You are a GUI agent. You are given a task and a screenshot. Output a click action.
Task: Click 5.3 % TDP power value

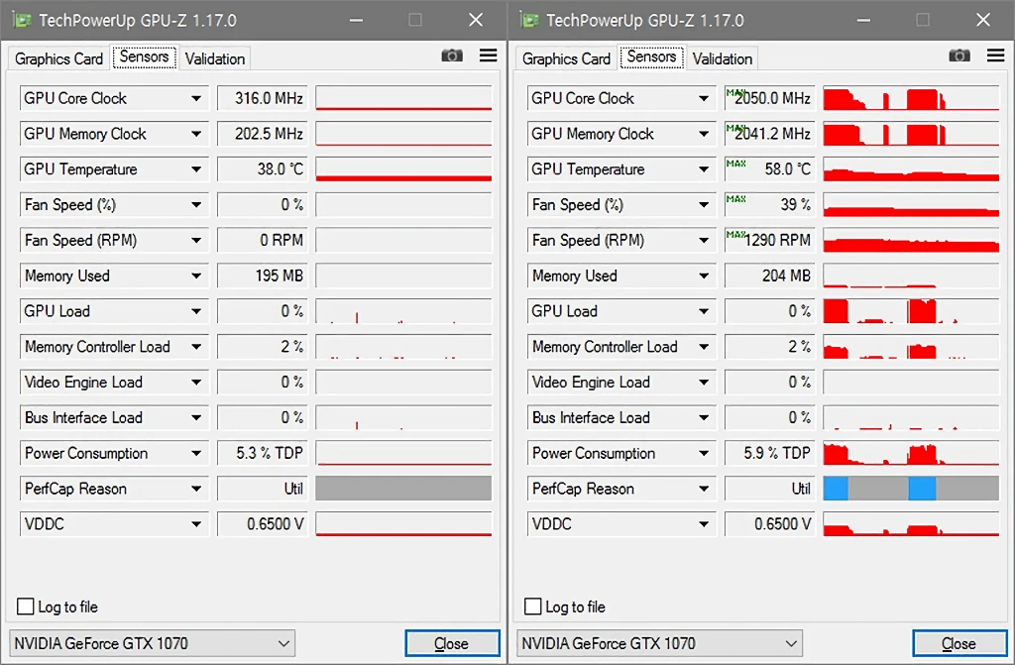[x=262, y=453]
